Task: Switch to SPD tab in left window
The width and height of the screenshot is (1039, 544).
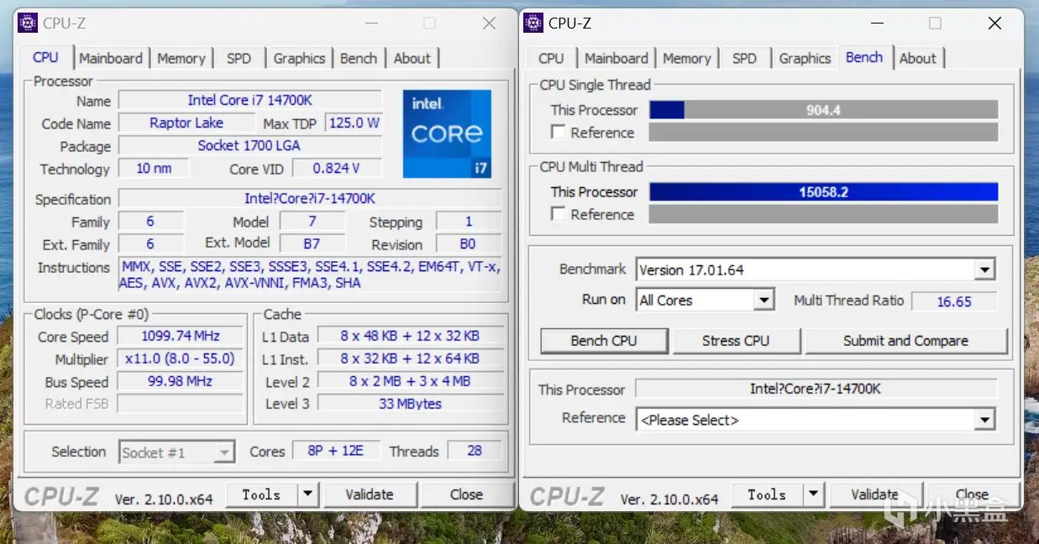Action: [239, 58]
